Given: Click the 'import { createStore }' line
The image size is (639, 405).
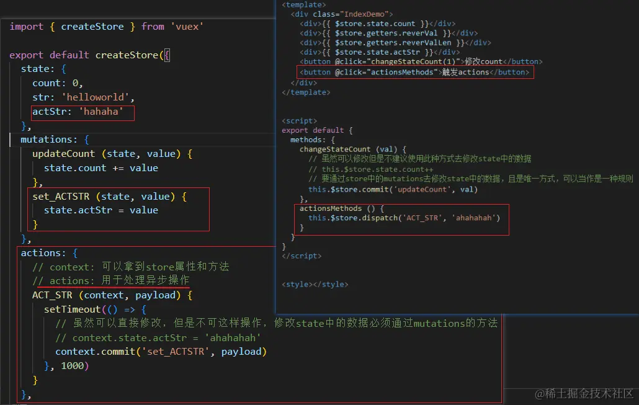Looking at the screenshot, I should [106, 27].
